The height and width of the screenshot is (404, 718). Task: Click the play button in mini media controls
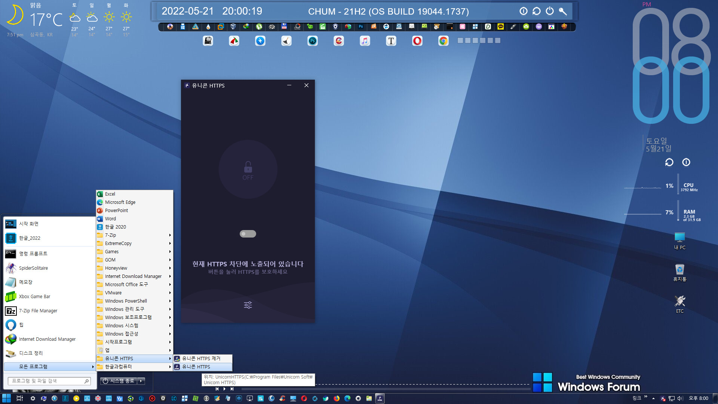224,389
